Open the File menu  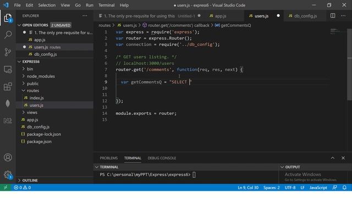click(x=17, y=5)
